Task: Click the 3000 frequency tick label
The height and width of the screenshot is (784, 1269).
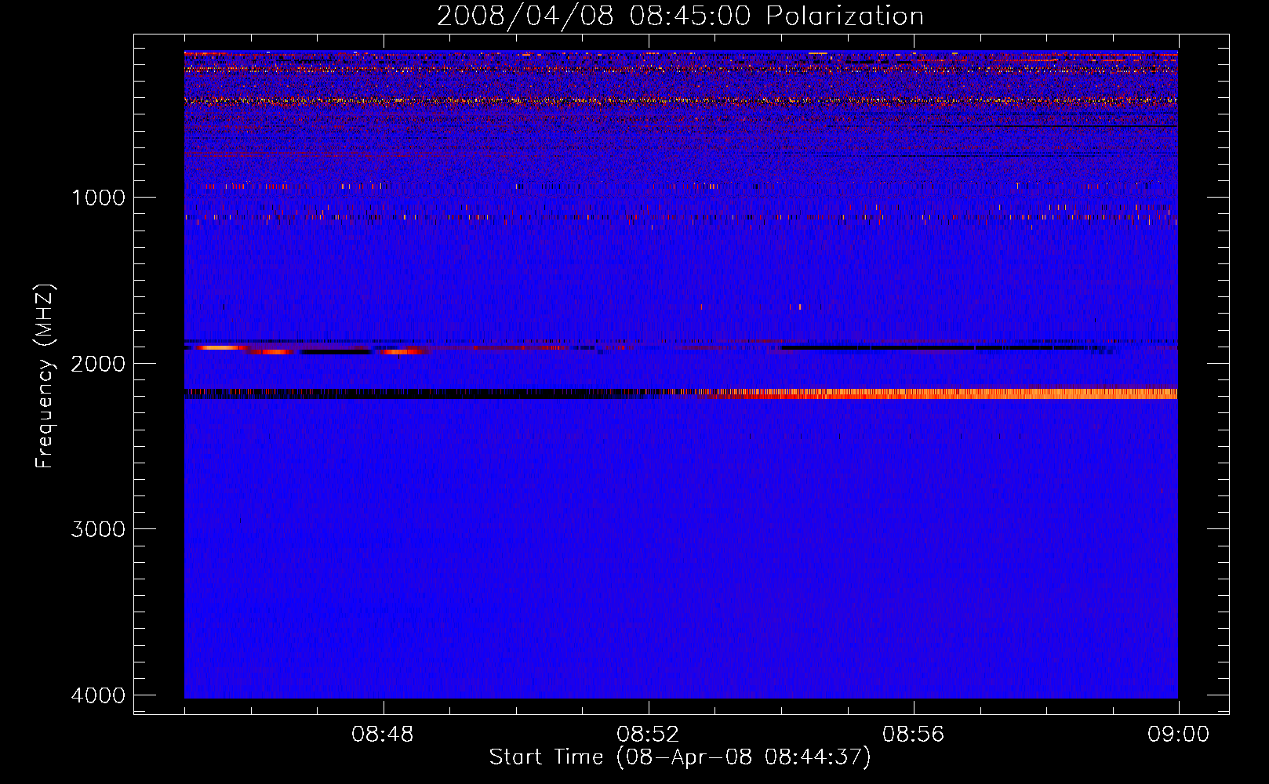Action: (x=98, y=529)
